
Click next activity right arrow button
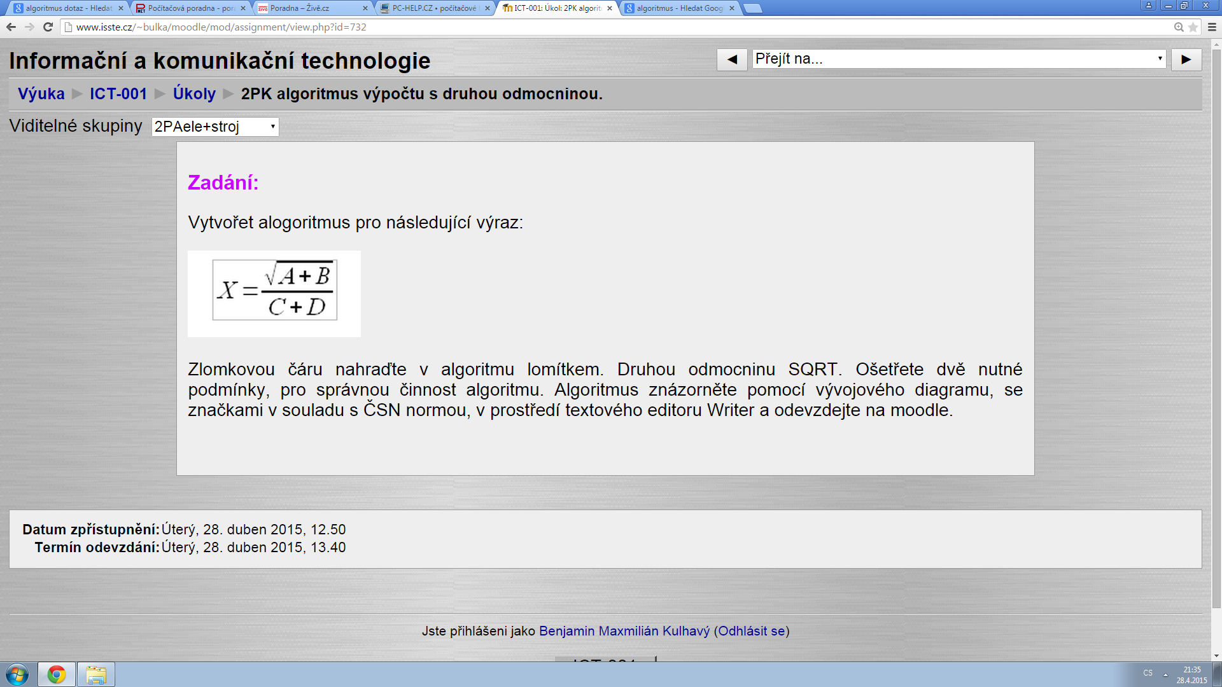(x=1186, y=59)
